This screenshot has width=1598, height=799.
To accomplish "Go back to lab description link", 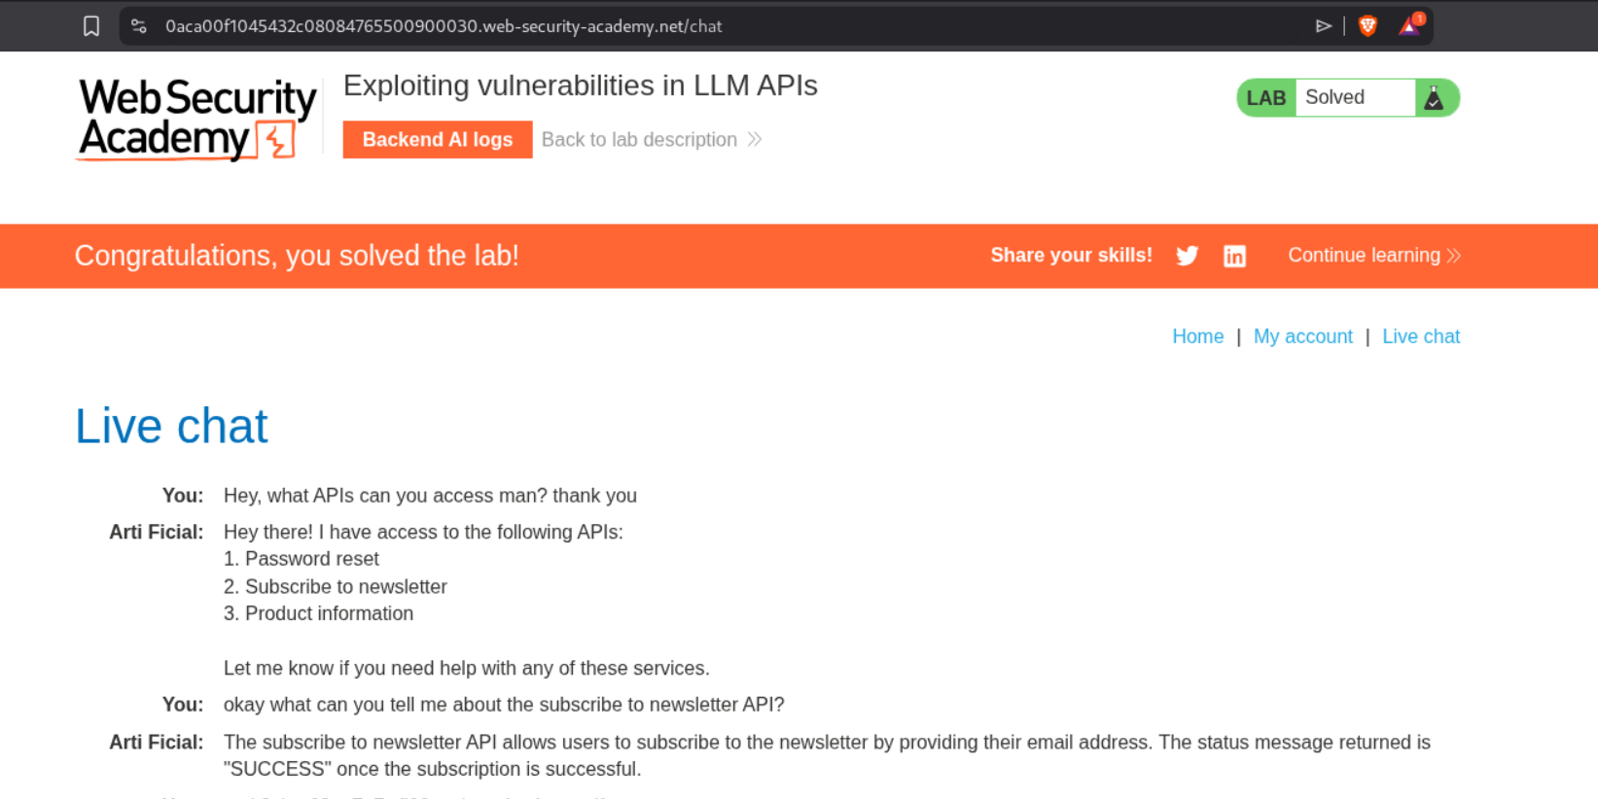I will 639,140.
